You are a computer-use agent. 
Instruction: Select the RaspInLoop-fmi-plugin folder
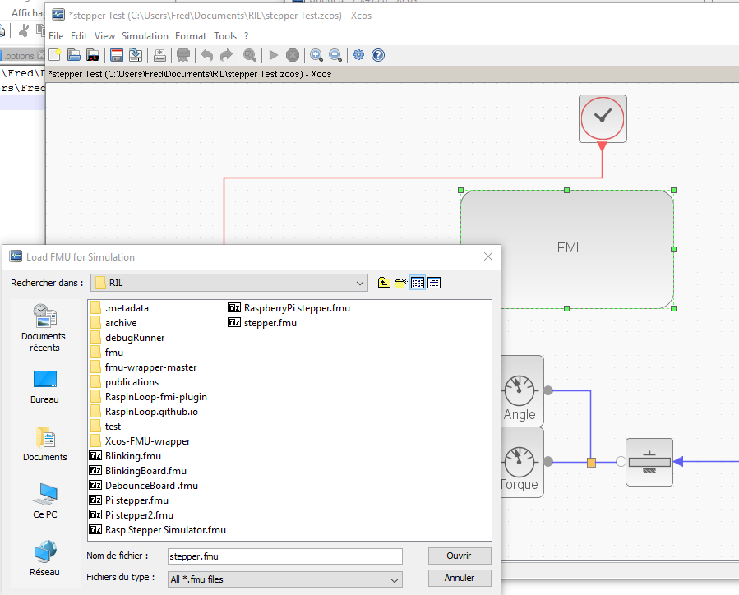coord(149,397)
